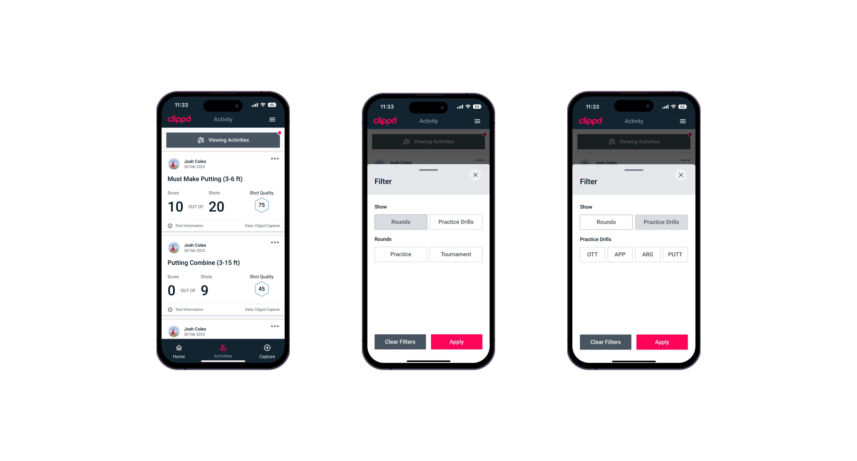
Task: Select Rounds filter toggle
Action: tap(401, 222)
